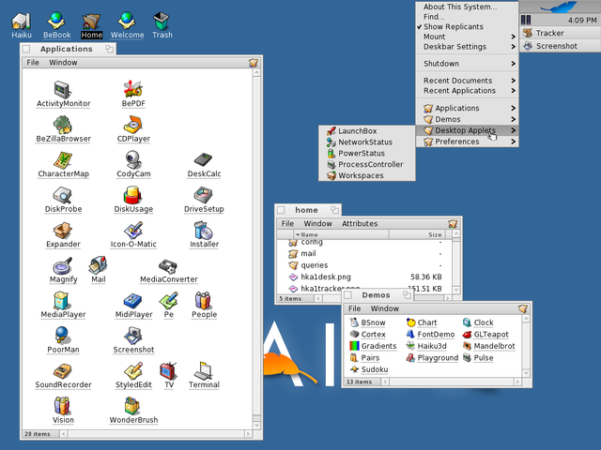The height and width of the screenshot is (450, 601).
Task: Select the GLTeapot demo icon
Action: [486, 335]
